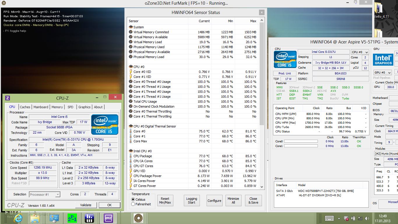Click the System sensor group chip icon
Viewport: 398px width, 224px height.
tap(131, 27)
